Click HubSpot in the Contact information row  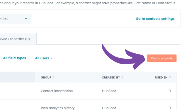[109, 91]
